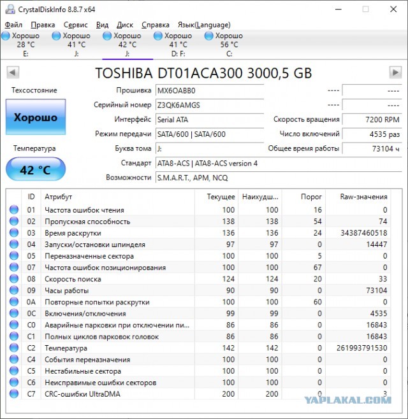Click the 7200 RPM rotation speed field
This screenshot has width=408, height=419.
(x=372, y=120)
